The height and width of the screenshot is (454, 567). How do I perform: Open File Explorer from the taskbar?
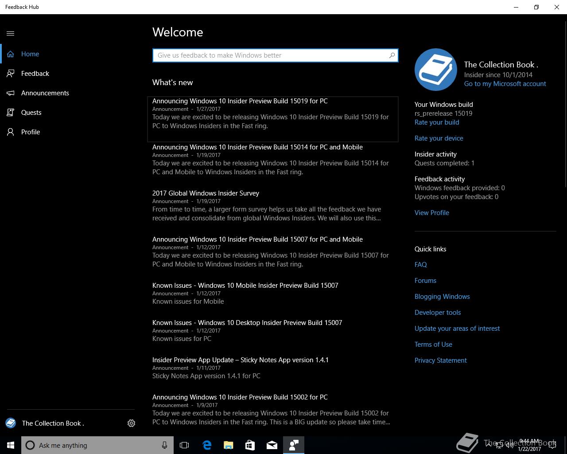[228, 445]
